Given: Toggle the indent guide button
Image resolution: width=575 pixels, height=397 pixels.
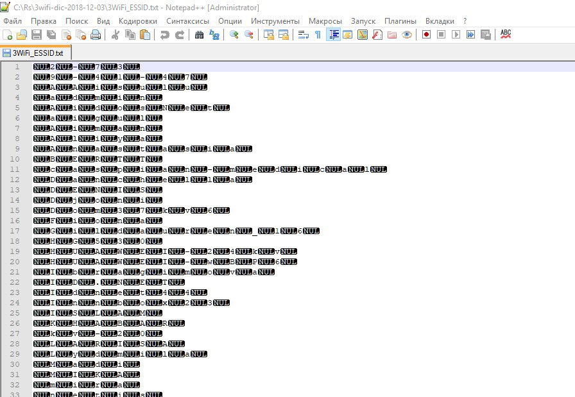Looking at the screenshot, I should (333, 35).
